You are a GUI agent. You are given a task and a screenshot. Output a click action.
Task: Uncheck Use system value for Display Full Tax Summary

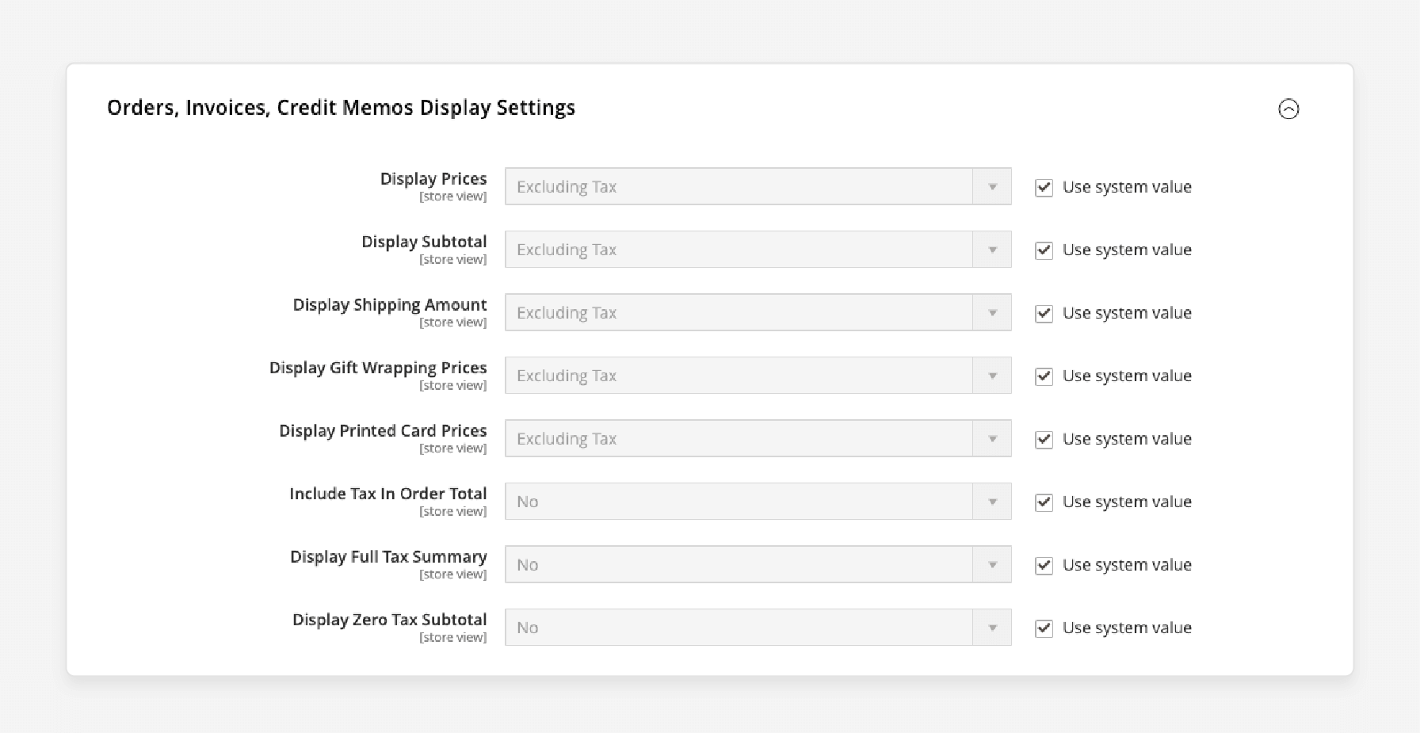pos(1044,565)
